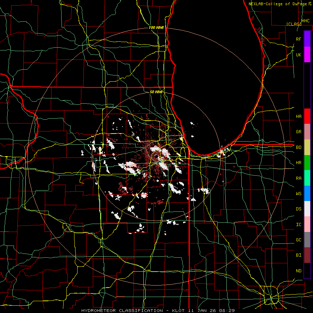The height and width of the screenshot is (313, 313).
Task: Click the ND legend label
Action: (x=298, y=271)
